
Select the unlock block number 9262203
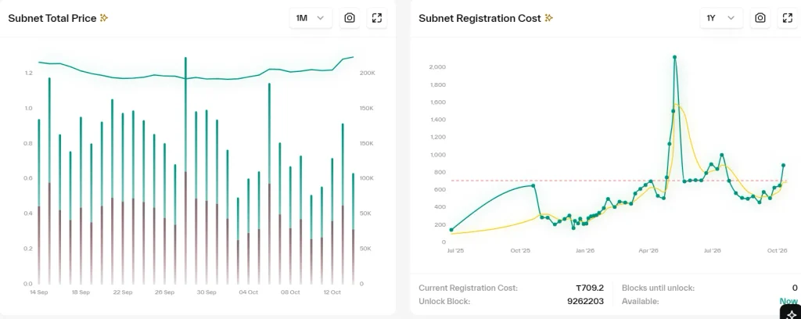585,301
